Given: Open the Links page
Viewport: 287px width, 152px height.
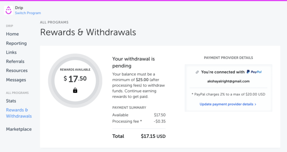Looking at the screenshot, I should tap(11, 52).
